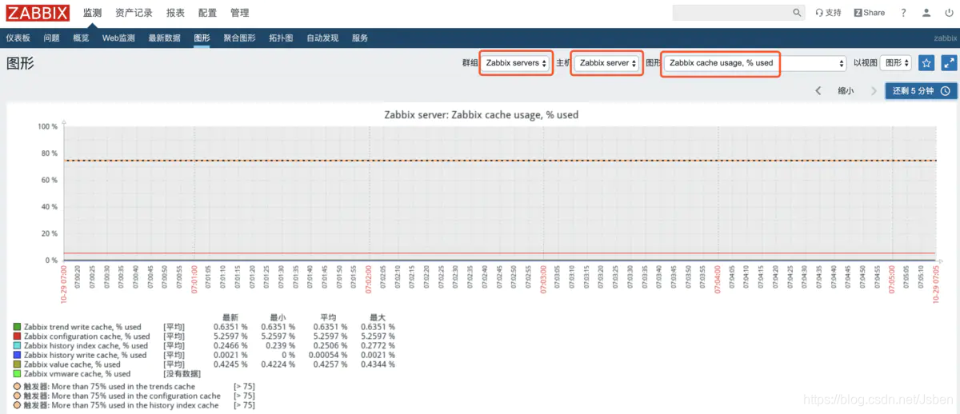The height and width of the screenshot is (414, 960).
Task: Click legend text 'Zabbix value cache, % used'
Action: [x=72, y=364]
